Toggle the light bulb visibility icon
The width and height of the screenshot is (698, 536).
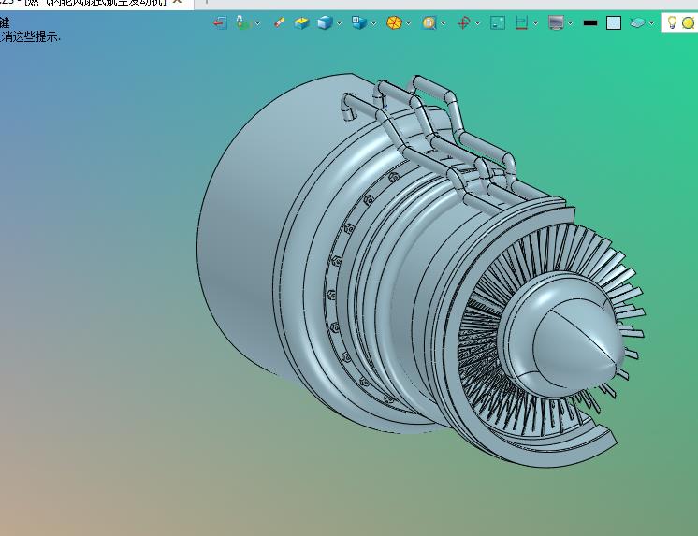tap(672, 22)
